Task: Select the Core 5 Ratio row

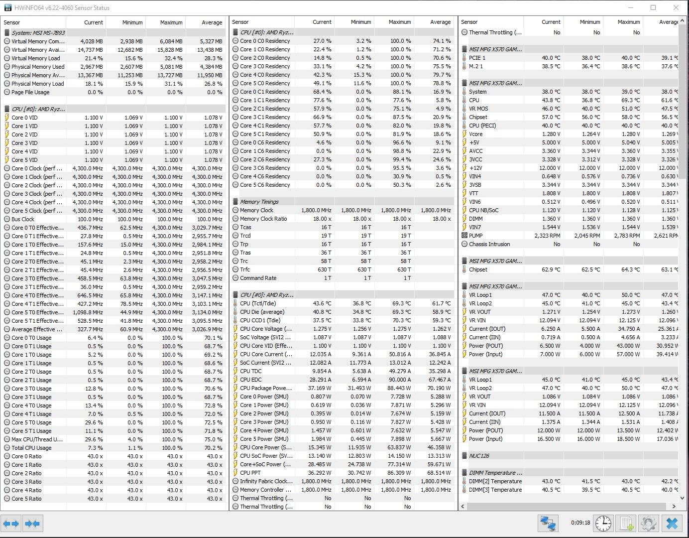Action: point(114,499)
